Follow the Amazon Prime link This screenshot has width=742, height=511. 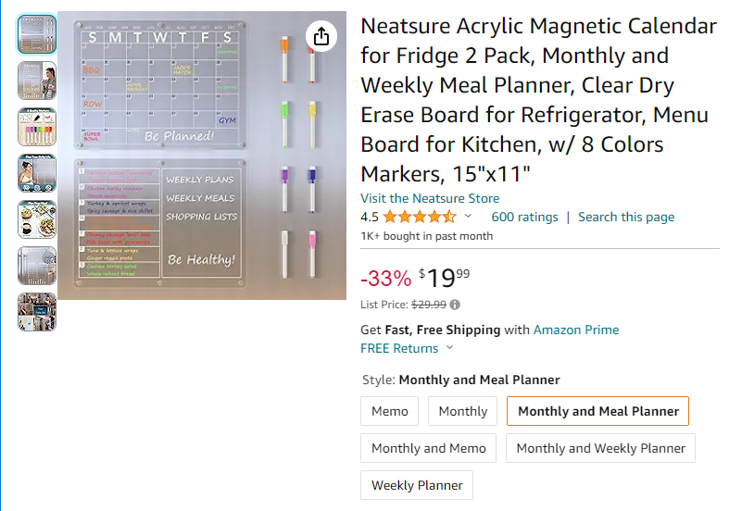[576, 330]
